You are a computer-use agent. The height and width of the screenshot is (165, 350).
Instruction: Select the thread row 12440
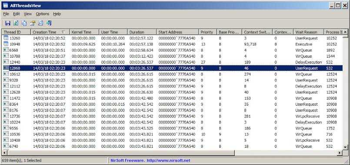tap(172, 62)
